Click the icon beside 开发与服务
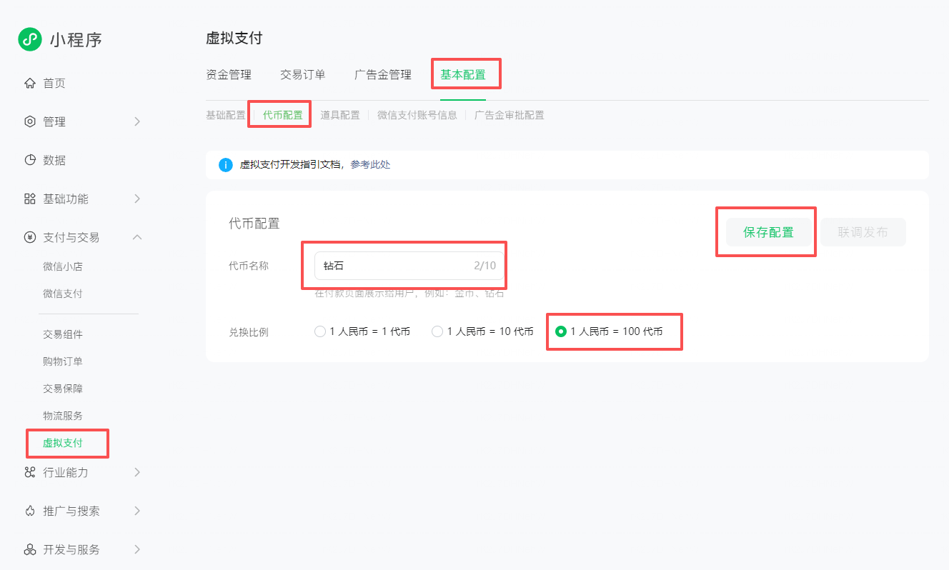This screenshot has height=570, width=949. tap(30, 550)
